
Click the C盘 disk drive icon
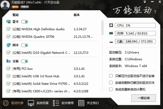[111, 42]
